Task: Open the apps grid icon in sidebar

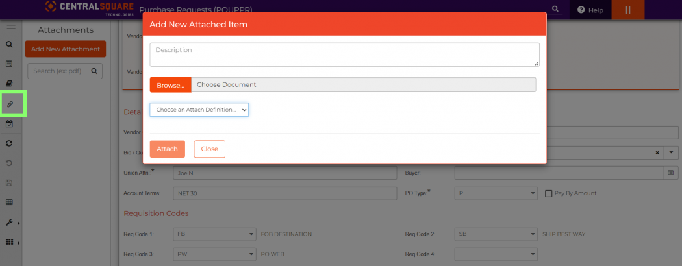Action: 9,242
